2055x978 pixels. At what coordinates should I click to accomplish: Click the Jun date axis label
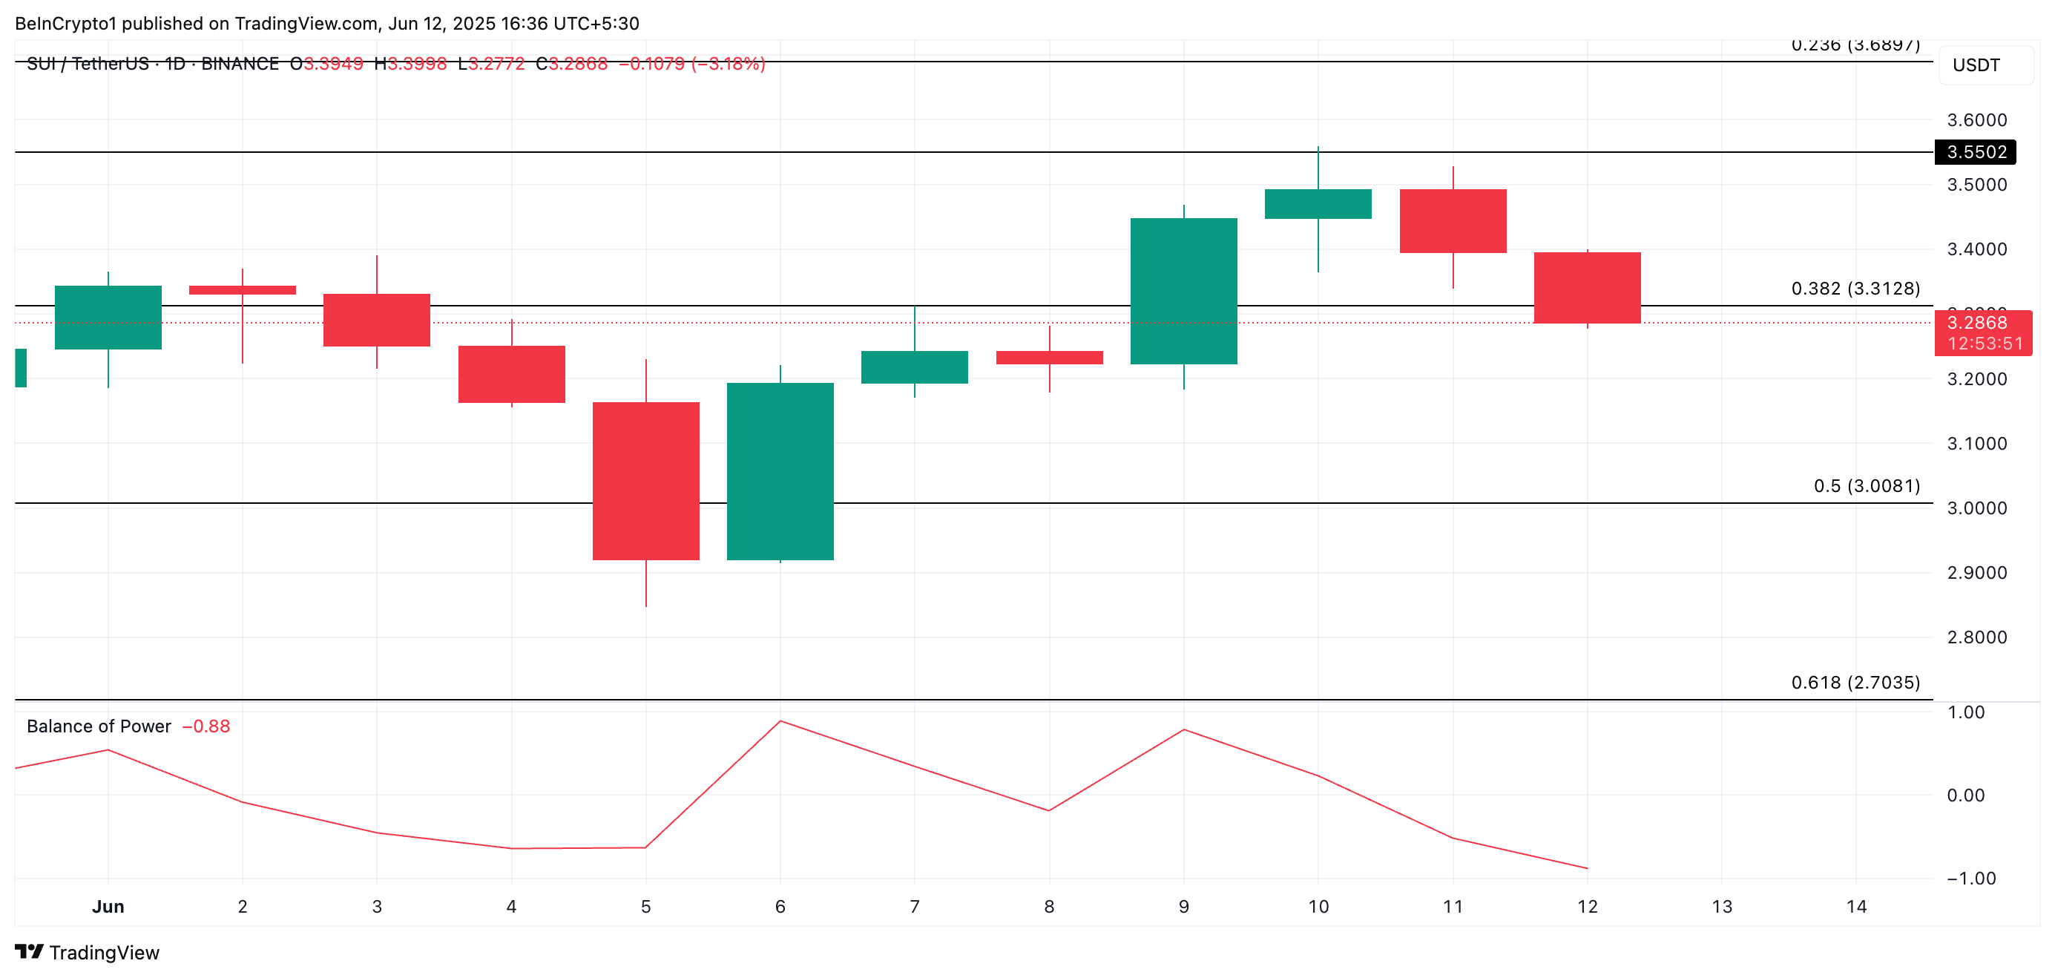pos(108,906)
